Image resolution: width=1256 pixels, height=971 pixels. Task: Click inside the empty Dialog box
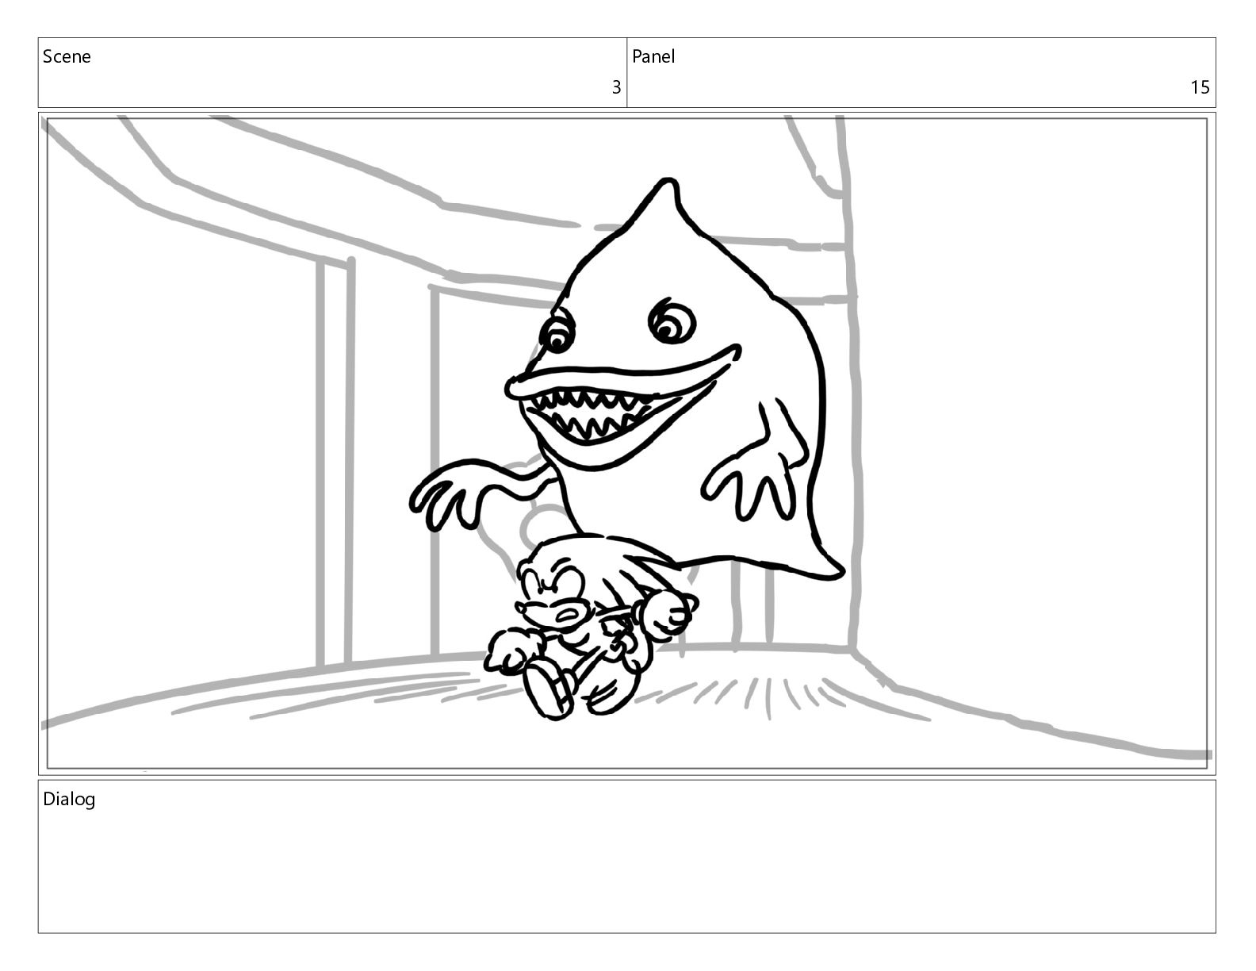click(626, 857)
